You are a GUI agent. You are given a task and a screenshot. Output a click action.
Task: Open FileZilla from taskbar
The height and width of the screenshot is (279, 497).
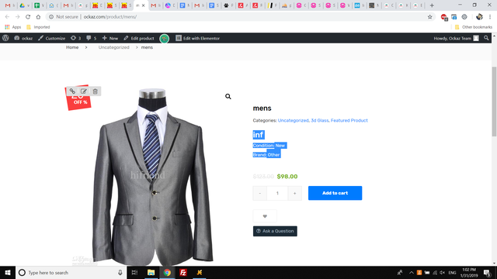pos(183,272)
